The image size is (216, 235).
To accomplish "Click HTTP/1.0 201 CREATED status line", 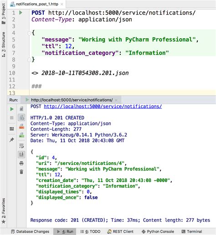I will point(57,118).
